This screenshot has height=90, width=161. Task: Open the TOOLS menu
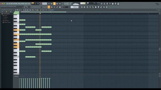(26, 3)
